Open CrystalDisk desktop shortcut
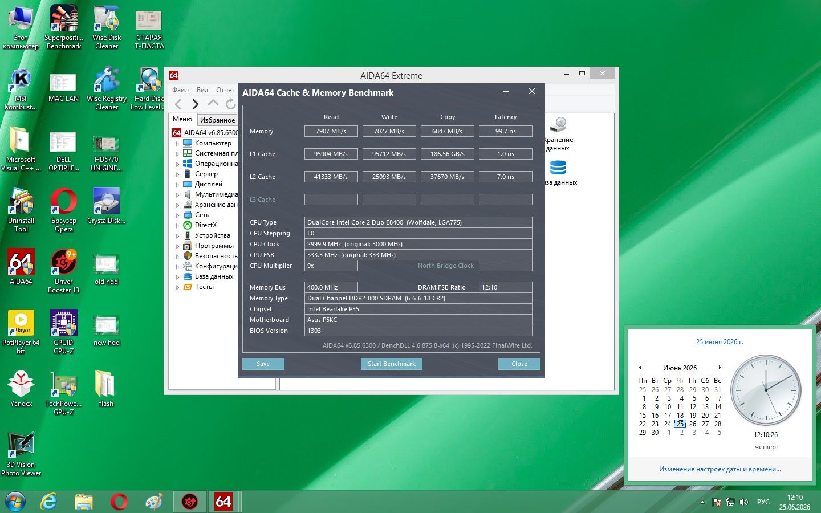This screenshot has height=513, width=821. 107,206
